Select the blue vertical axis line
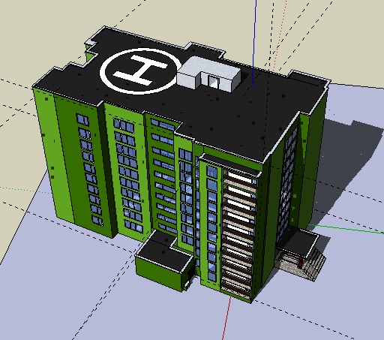 point(254,43)
